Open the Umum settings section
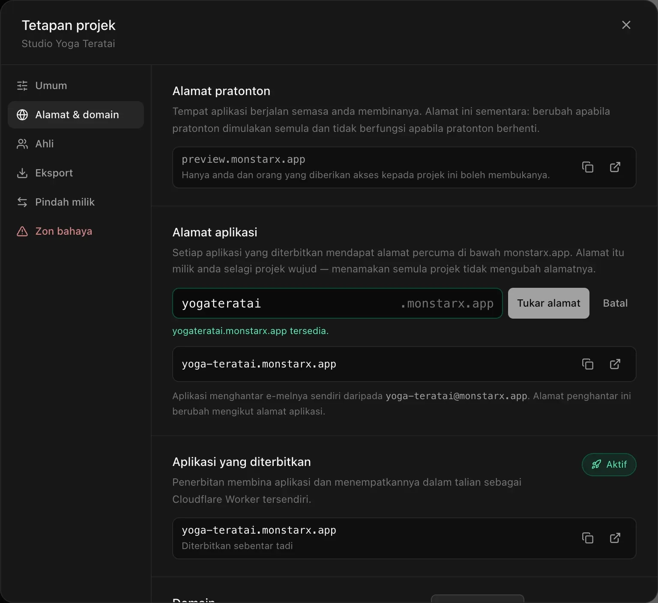 [76, 86]
